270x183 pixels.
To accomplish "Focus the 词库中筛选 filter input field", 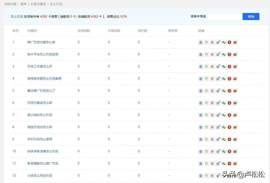I will coord(225,16).
